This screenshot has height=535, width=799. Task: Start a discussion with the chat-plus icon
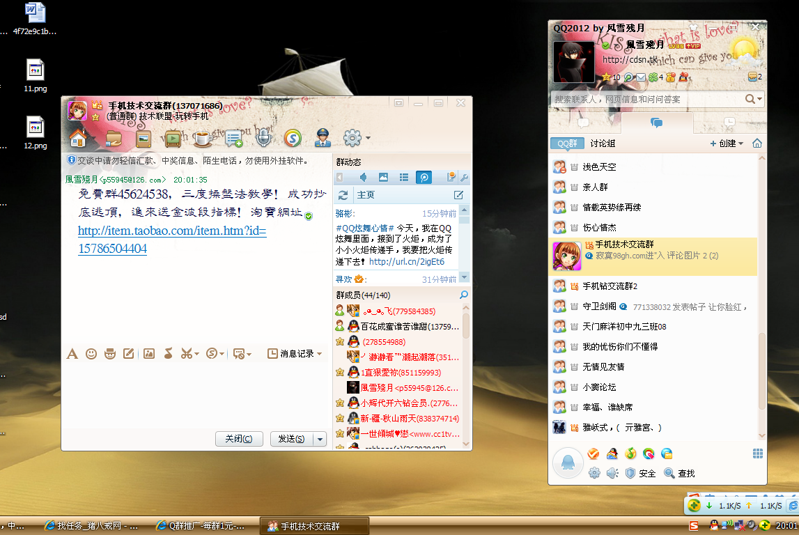click(x=233, y=138)
